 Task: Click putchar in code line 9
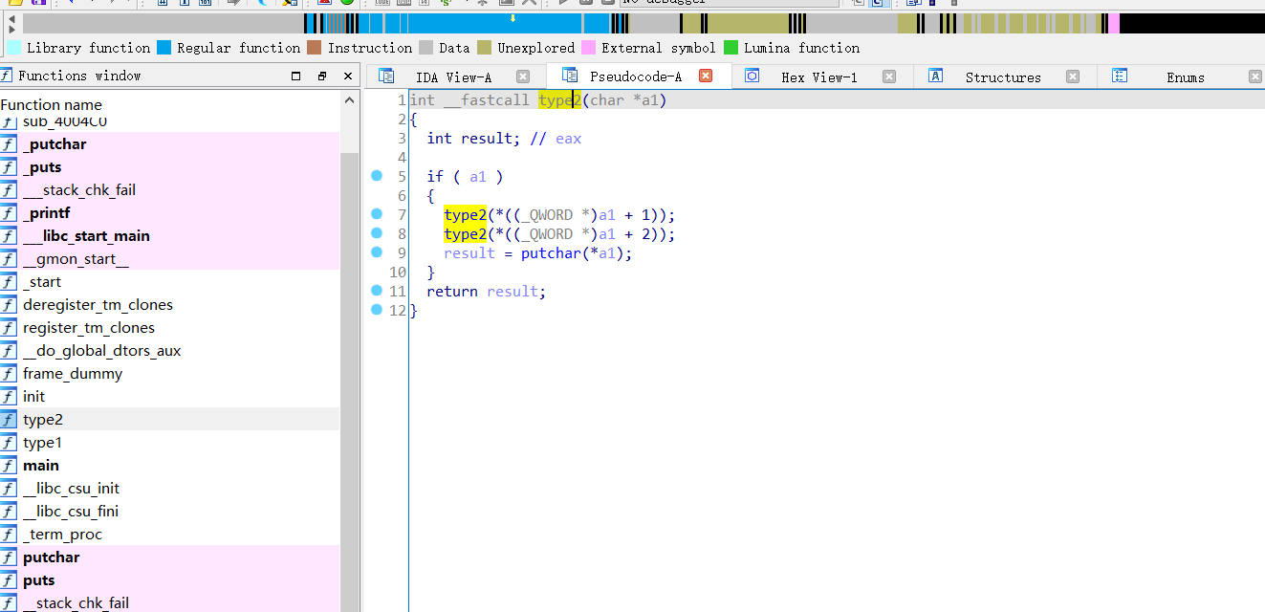[552, 253]
